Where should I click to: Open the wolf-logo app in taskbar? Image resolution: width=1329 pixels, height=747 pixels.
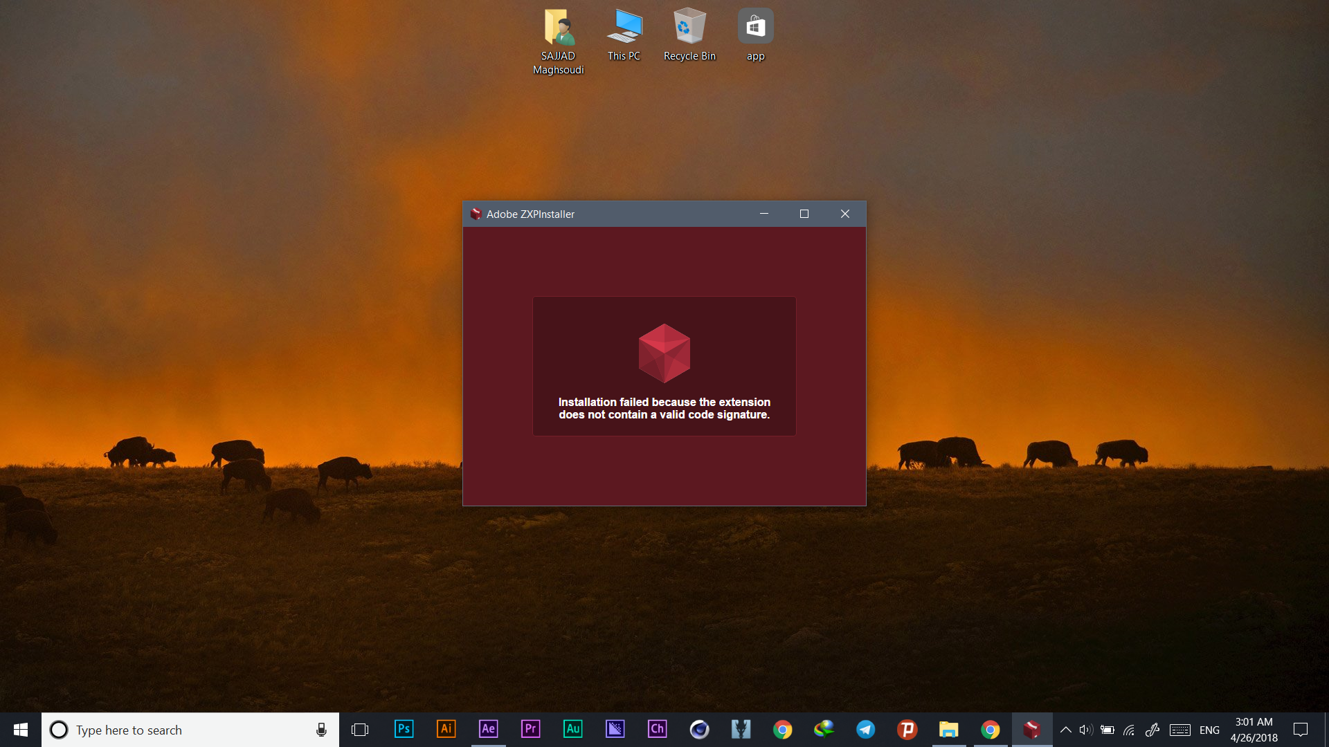click(741, 729)
